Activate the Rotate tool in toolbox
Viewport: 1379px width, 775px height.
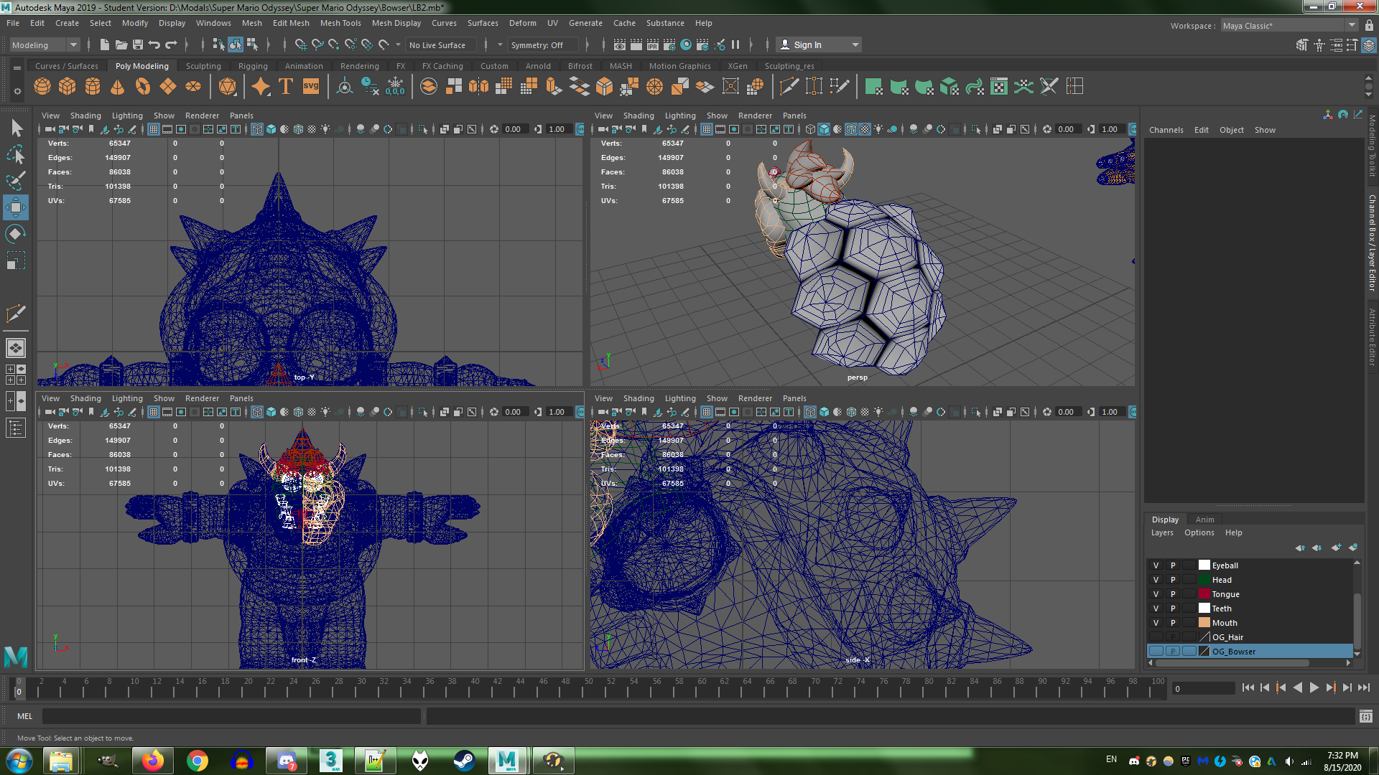coord(16,234)
